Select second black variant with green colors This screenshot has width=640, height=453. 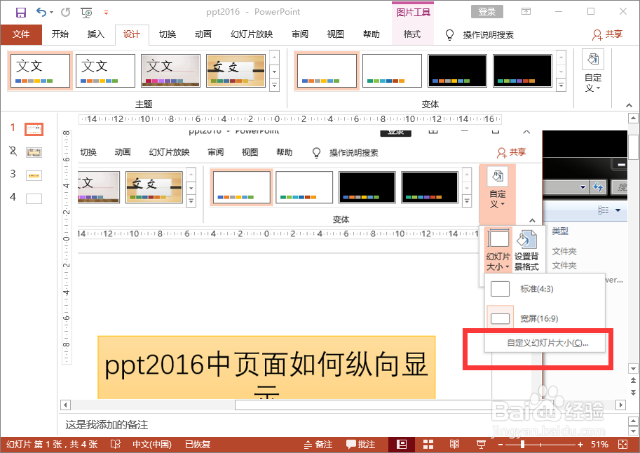[523, 71]
